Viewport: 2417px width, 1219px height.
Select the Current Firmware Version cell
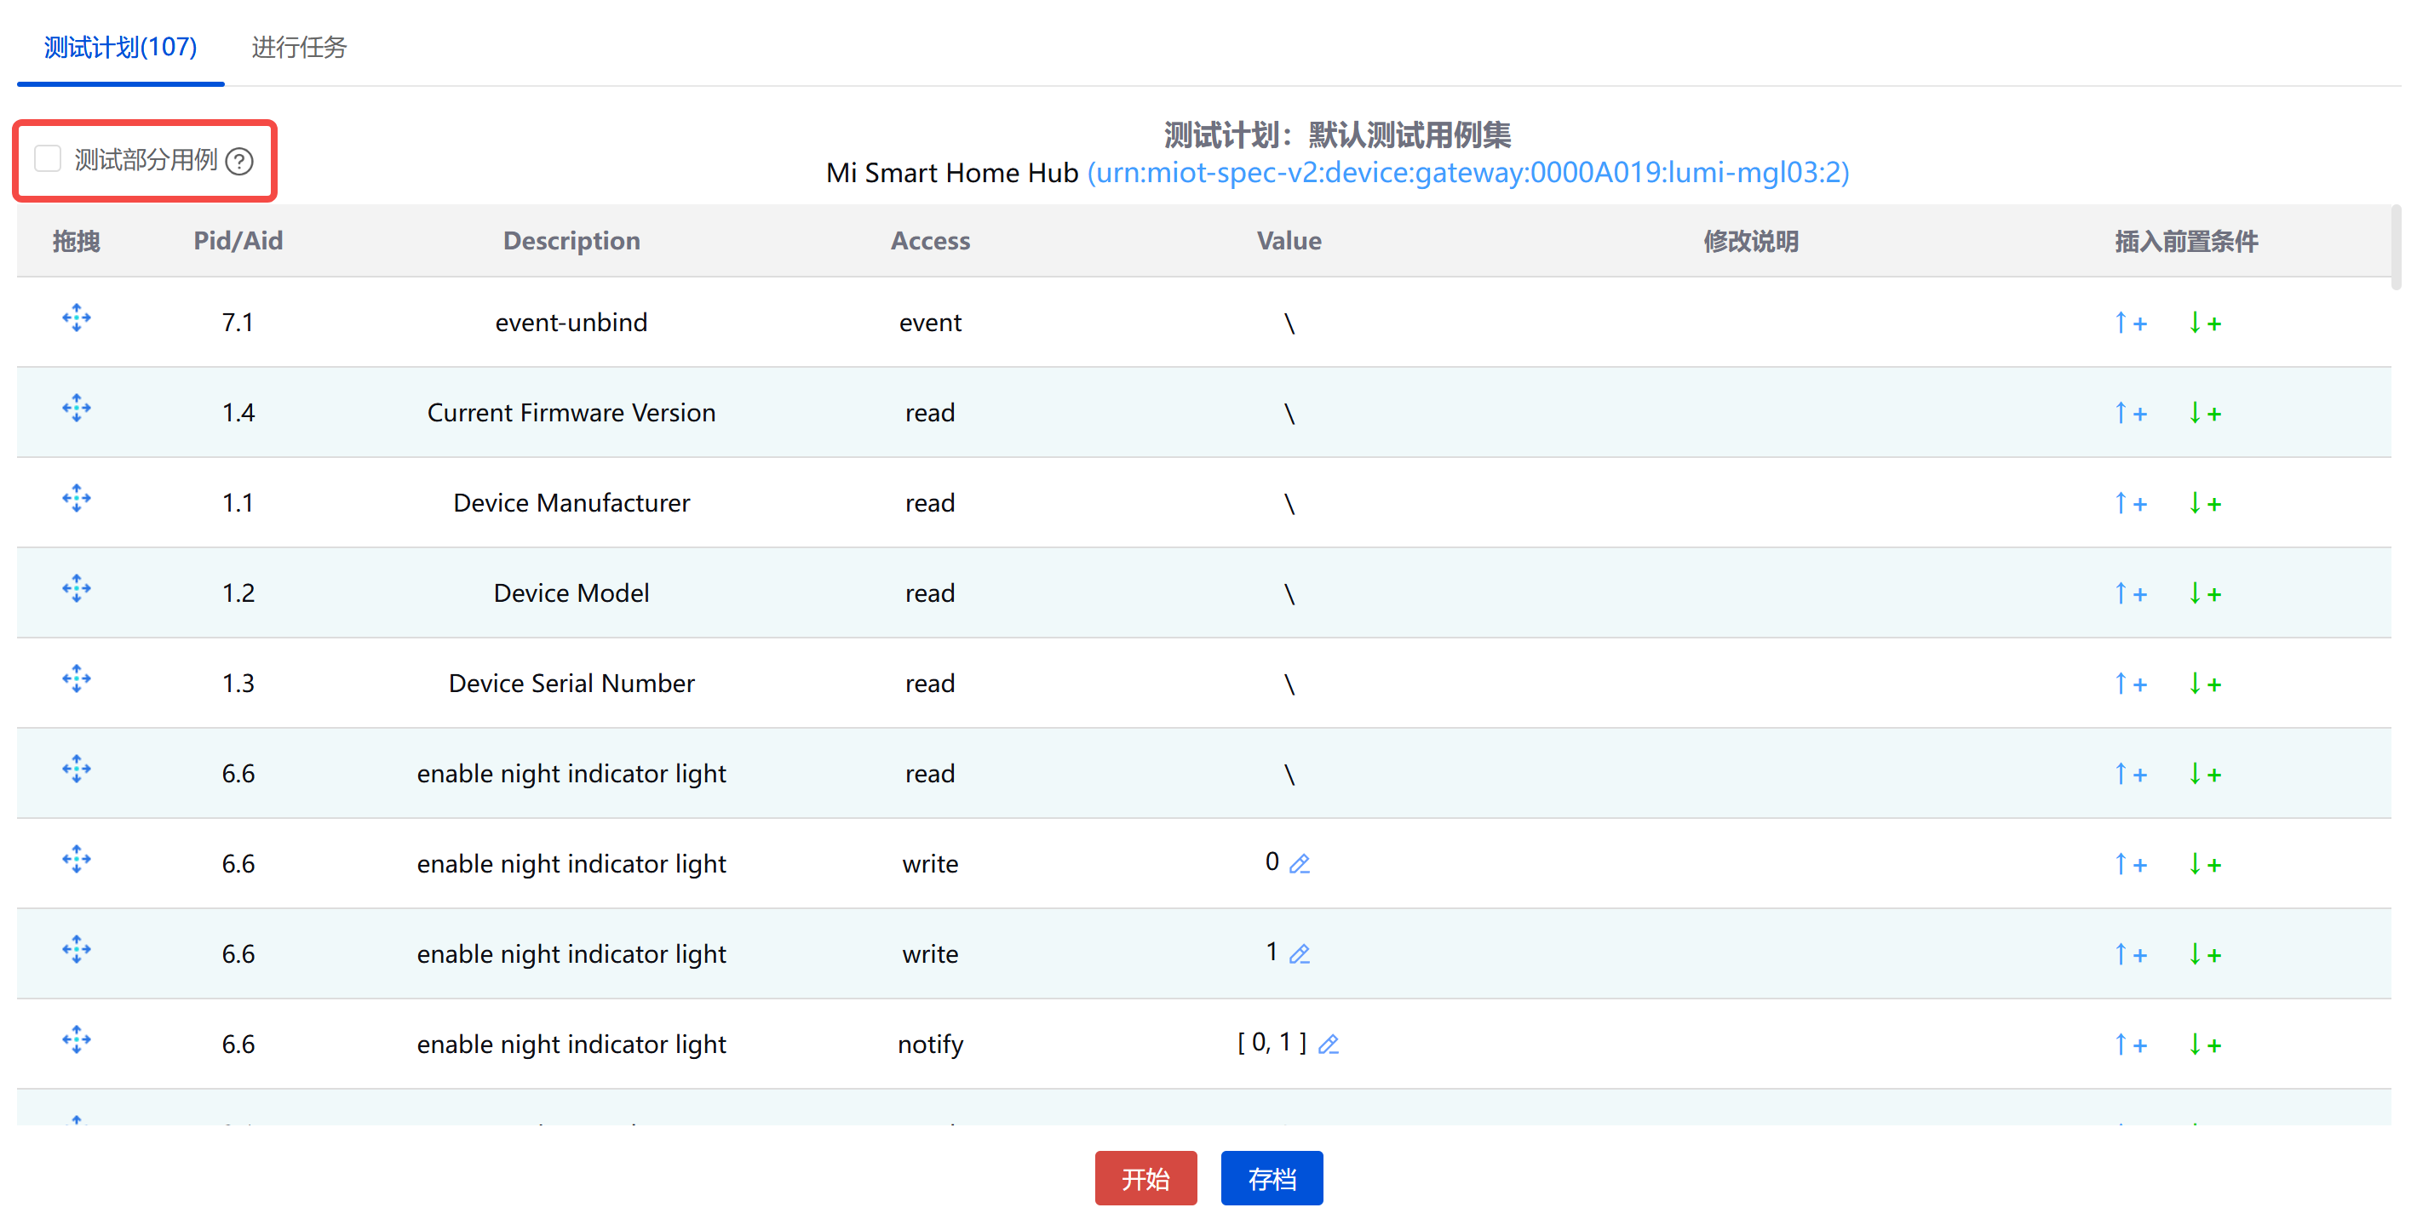coord(571,413)
